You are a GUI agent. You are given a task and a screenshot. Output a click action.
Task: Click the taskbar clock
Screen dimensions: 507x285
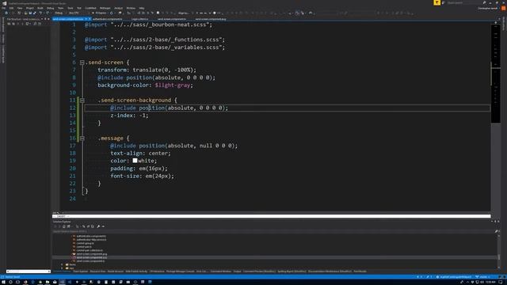pos(490,282)
